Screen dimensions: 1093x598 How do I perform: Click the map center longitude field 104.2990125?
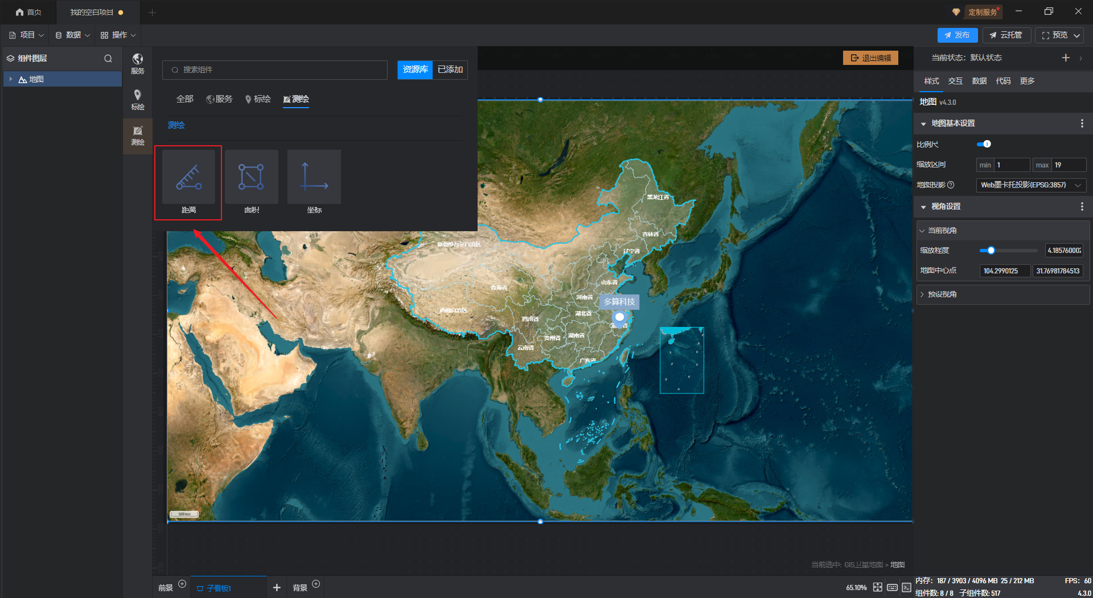1005,271
